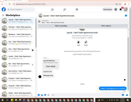This screenshot has height=102, width=131.
Task: Click the Mark as pending button
Action: pos(61,26)
